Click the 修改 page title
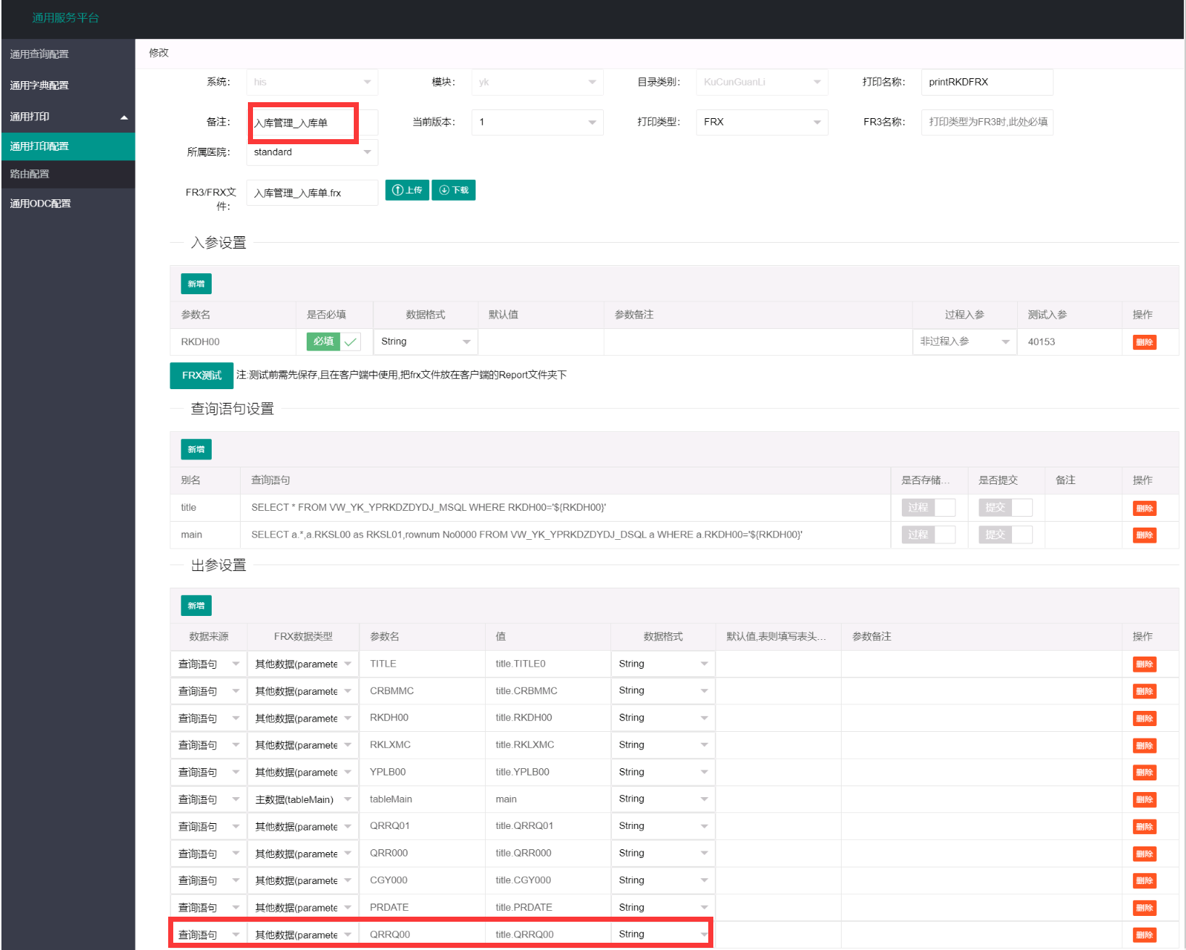Viewport: 1186px width, 950px height. [159, 53]
